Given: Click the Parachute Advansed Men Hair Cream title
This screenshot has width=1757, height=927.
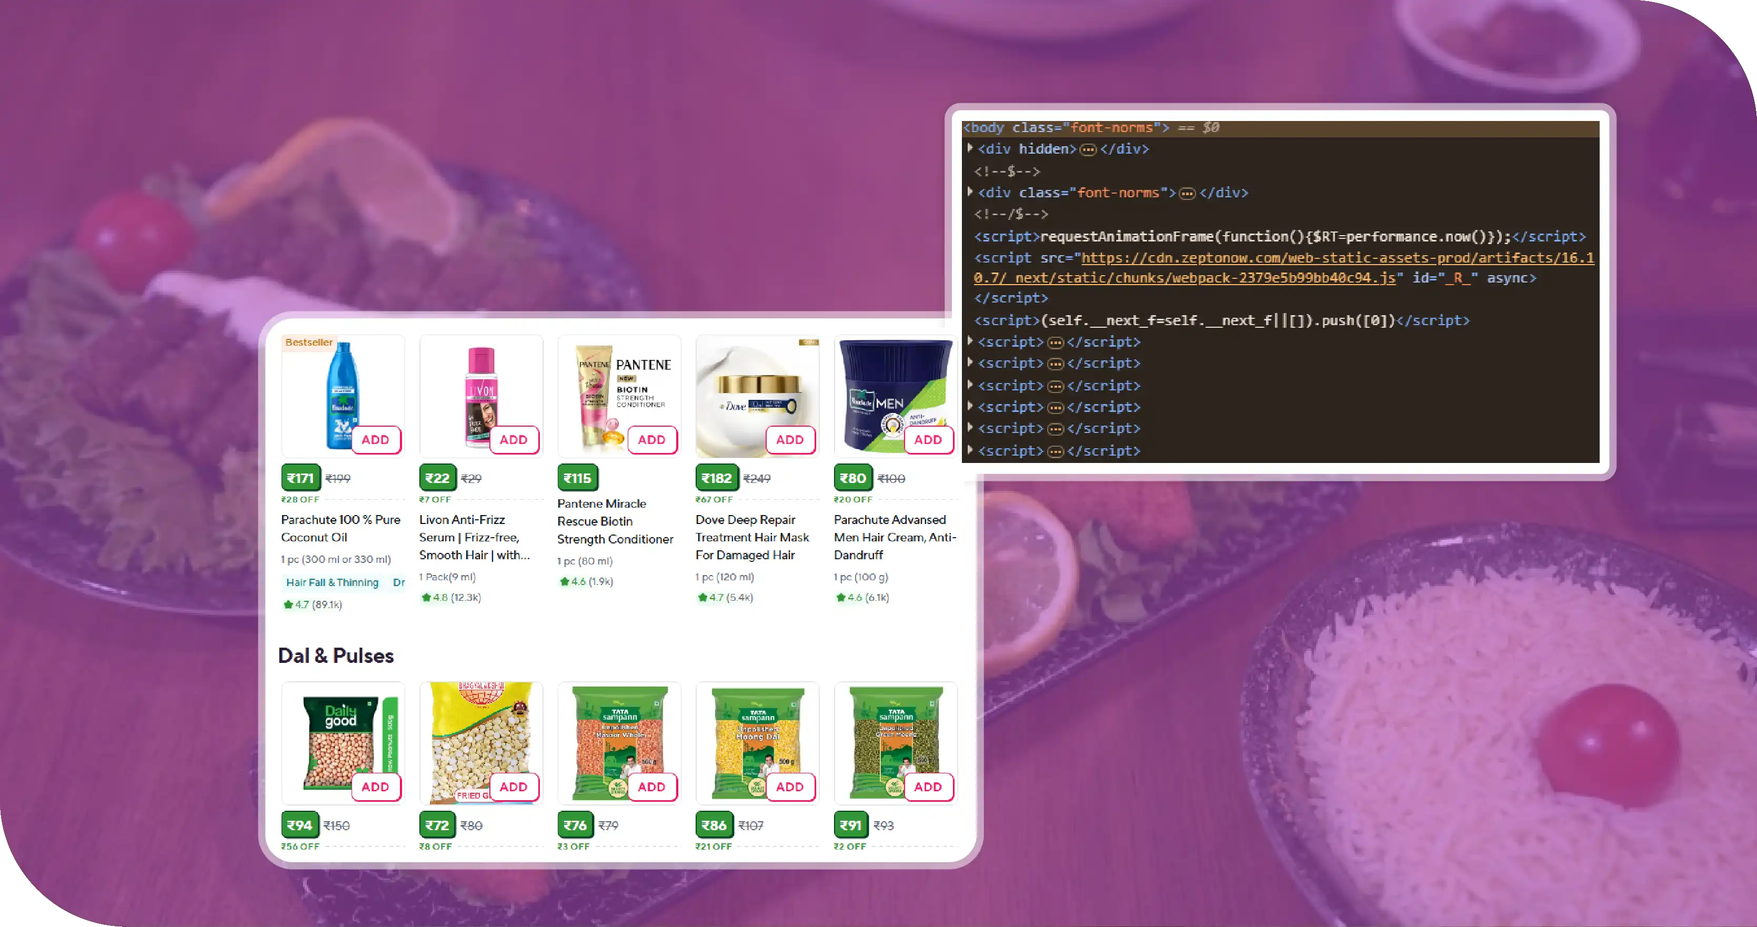Looking at the screenshot, I should [x=895, y=538].
